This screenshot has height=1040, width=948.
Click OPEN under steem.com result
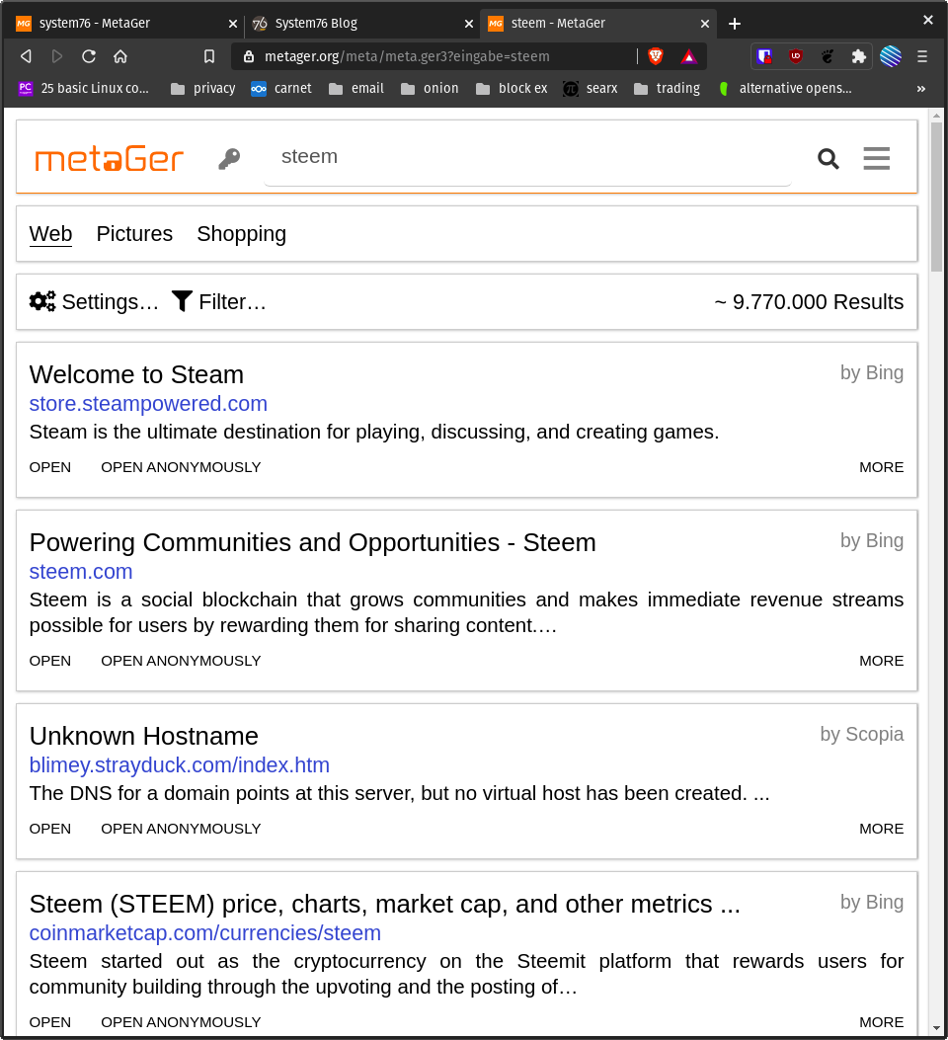pyautogui.click(x=50, y=661)
